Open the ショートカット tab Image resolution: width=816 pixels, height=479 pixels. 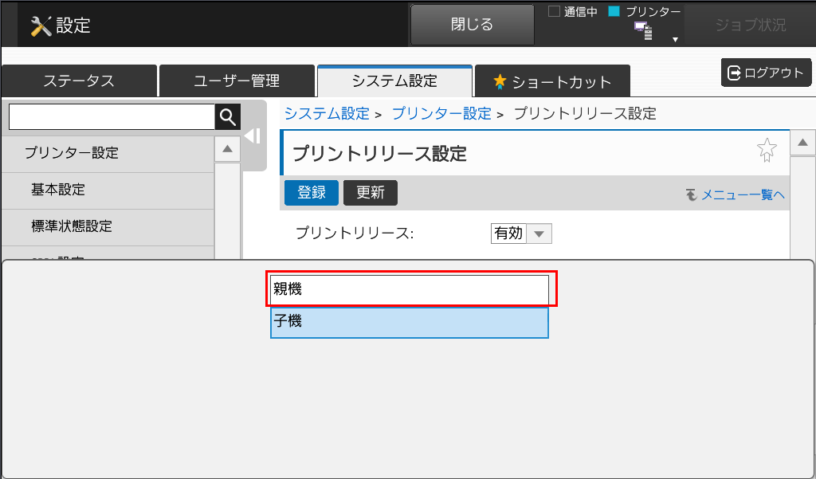point(553,81)
